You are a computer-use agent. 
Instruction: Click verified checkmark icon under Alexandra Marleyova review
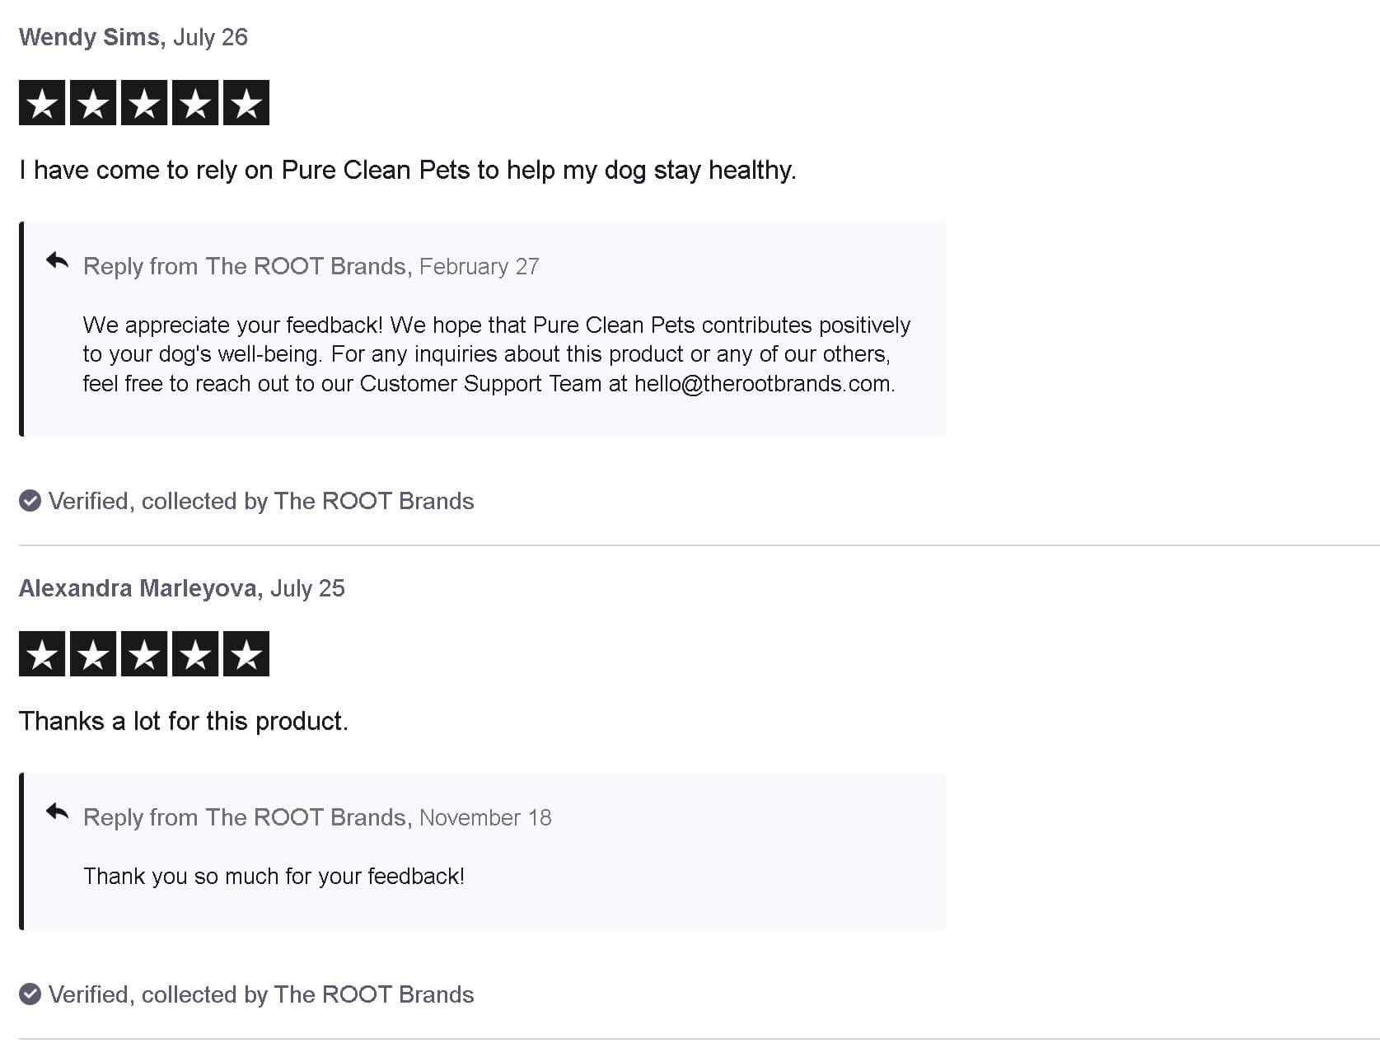click(x=30, y=994)
